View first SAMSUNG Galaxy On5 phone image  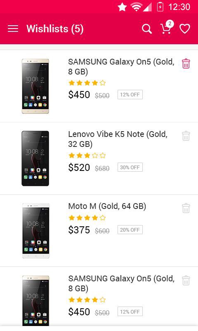pyautogui.click(x=35, y=86)
